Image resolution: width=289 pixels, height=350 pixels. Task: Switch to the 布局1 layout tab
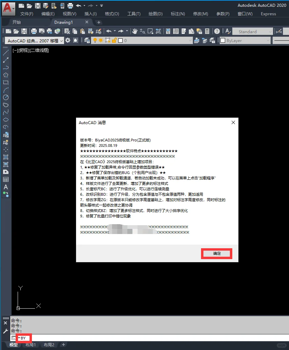point(30,345)
